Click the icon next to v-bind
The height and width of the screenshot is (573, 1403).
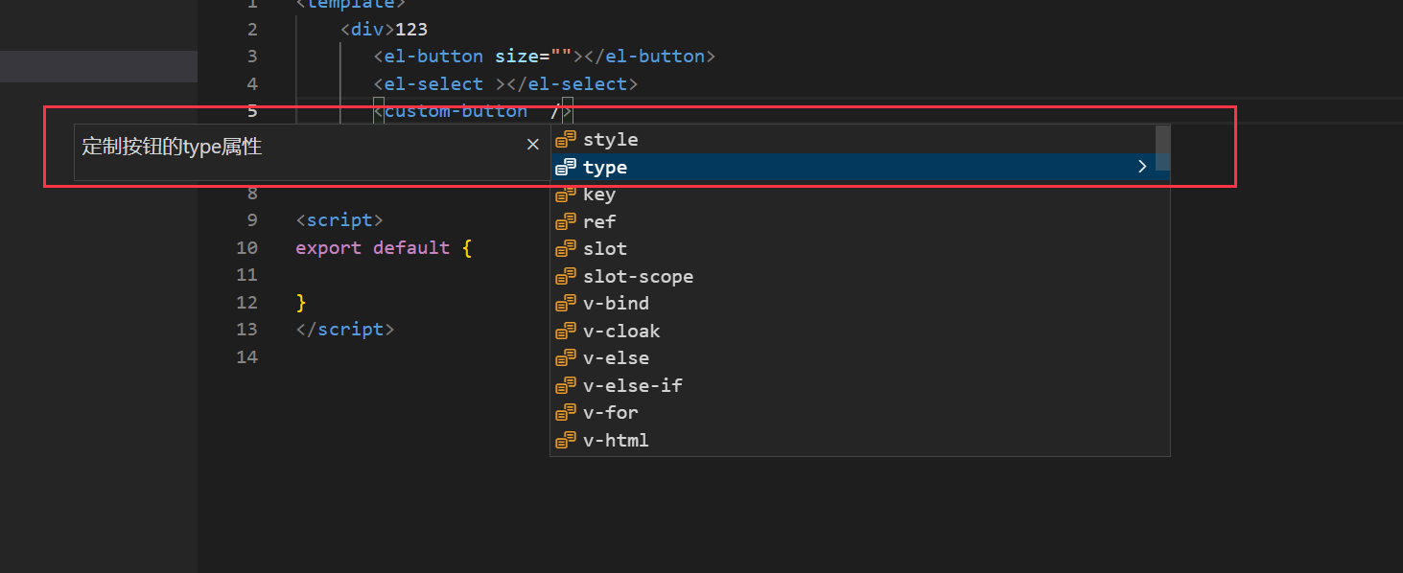click(x=566, y=303)
